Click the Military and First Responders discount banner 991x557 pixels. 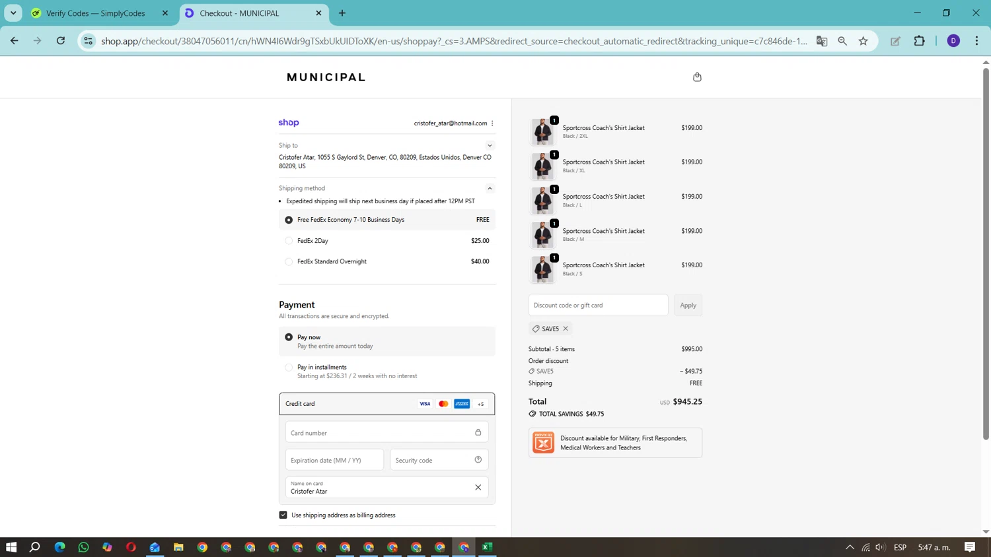(615, 442)
